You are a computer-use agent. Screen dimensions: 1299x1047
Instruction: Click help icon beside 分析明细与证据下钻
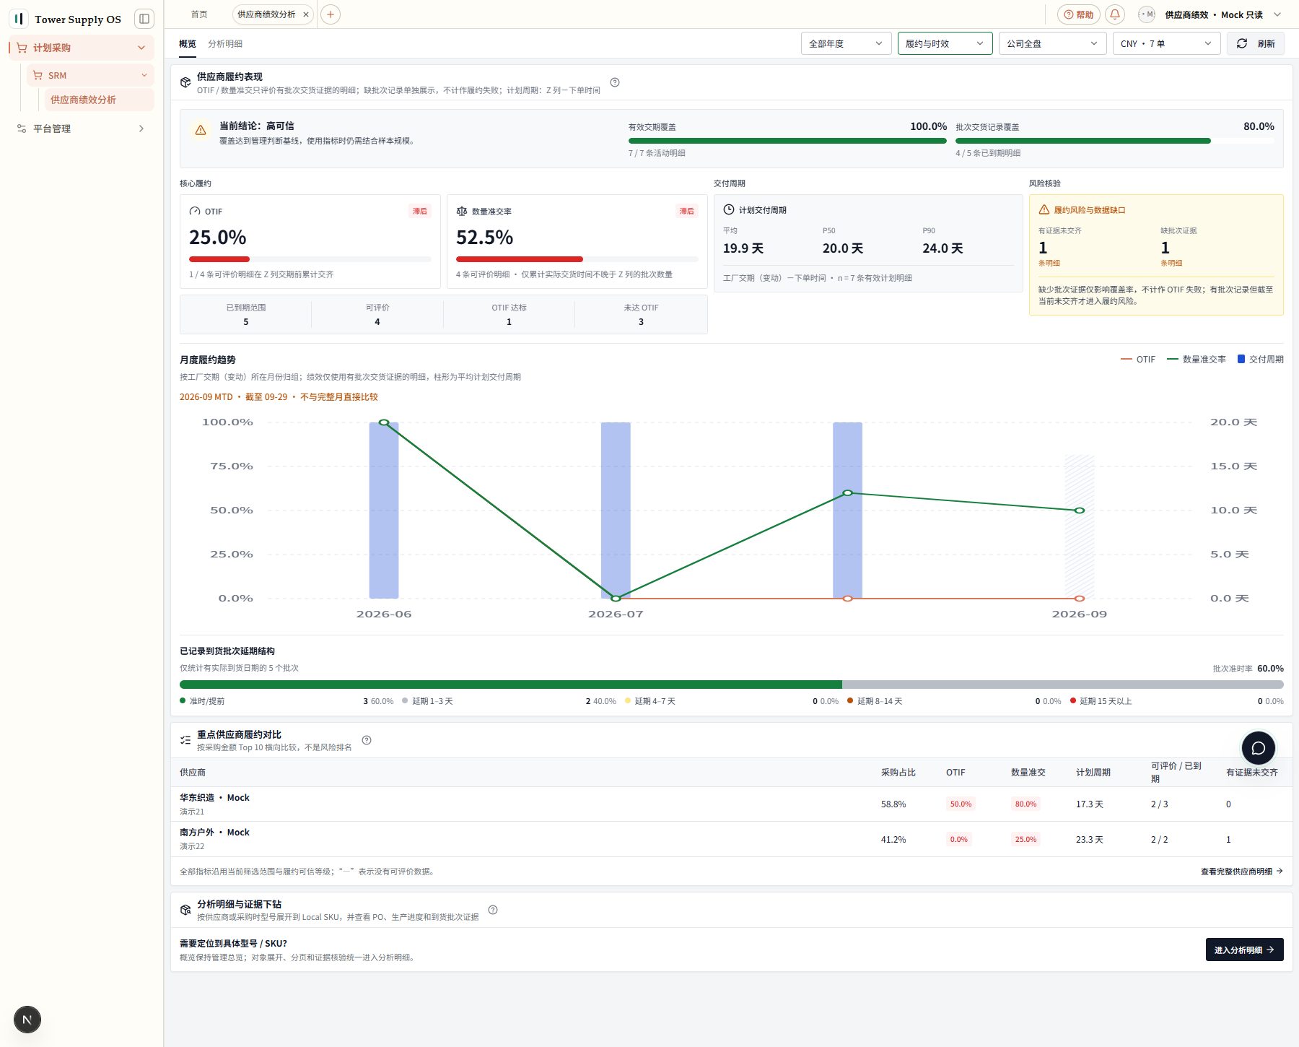click(493, 910)
